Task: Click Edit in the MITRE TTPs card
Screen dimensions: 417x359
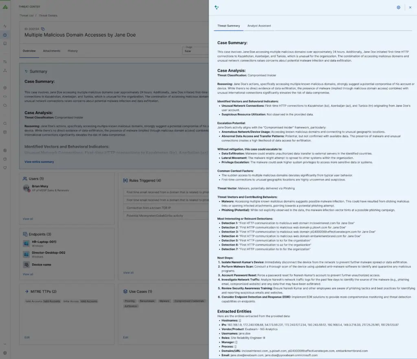Action: coord(27,337)
